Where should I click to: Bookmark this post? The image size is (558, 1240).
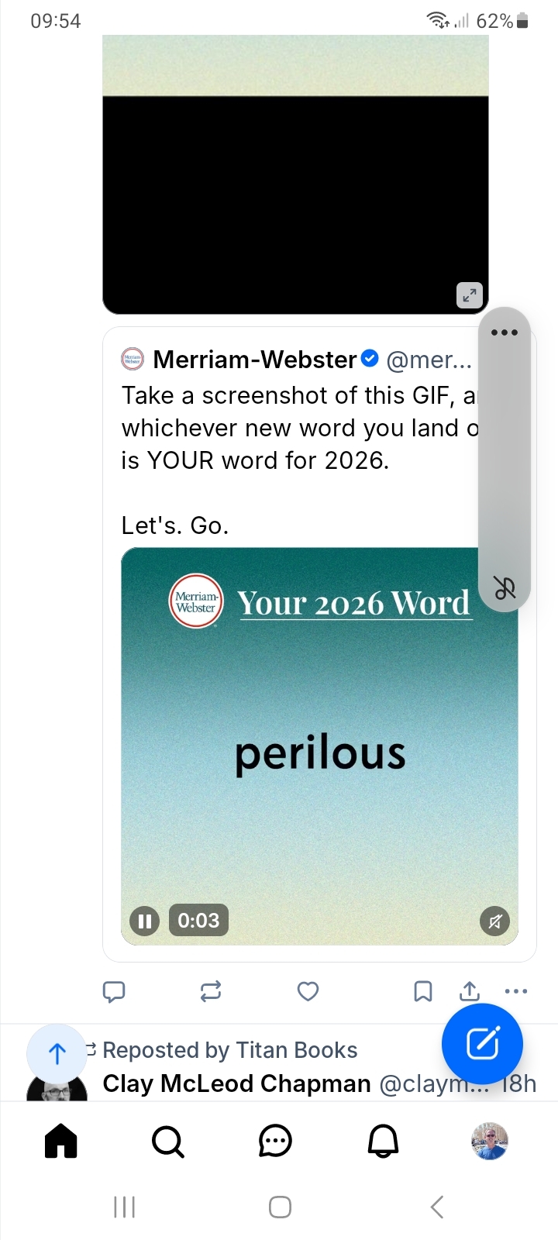[x=423, y=991]
